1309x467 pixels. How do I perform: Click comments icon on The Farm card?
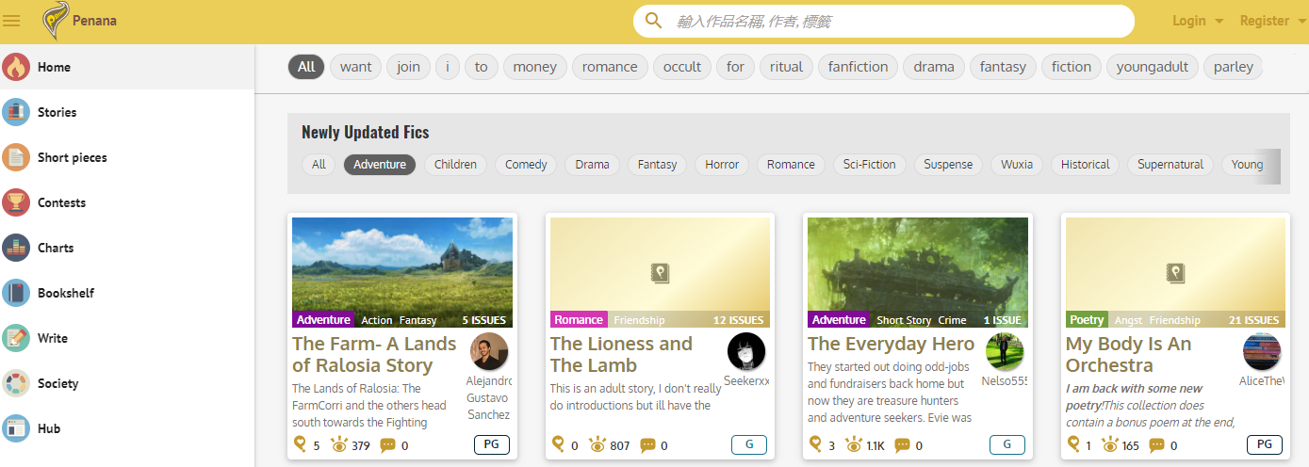coord(387,445)
